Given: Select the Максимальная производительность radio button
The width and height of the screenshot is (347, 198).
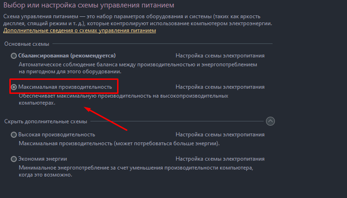Looking at the screenshot, I should point(14,87).
